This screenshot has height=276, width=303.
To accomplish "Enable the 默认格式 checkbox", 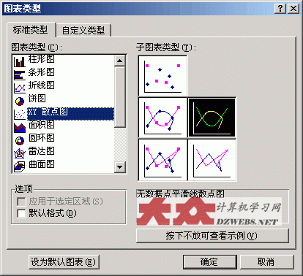I will point(21,213).
